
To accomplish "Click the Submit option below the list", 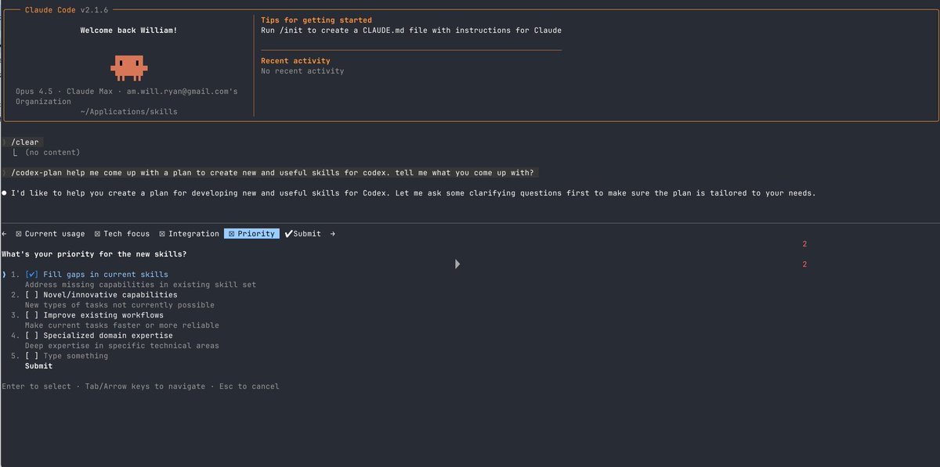I will click(x=38, y=366).
